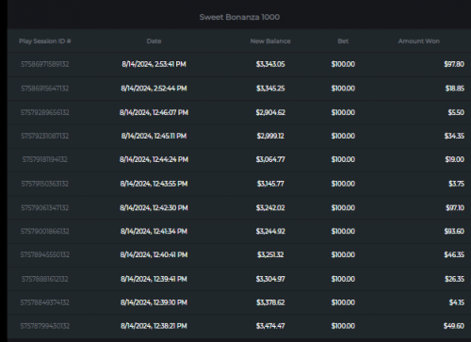Screen dimensions: 471x342
Task: Click the Play Session ID # column header
Action: [45, 41]
